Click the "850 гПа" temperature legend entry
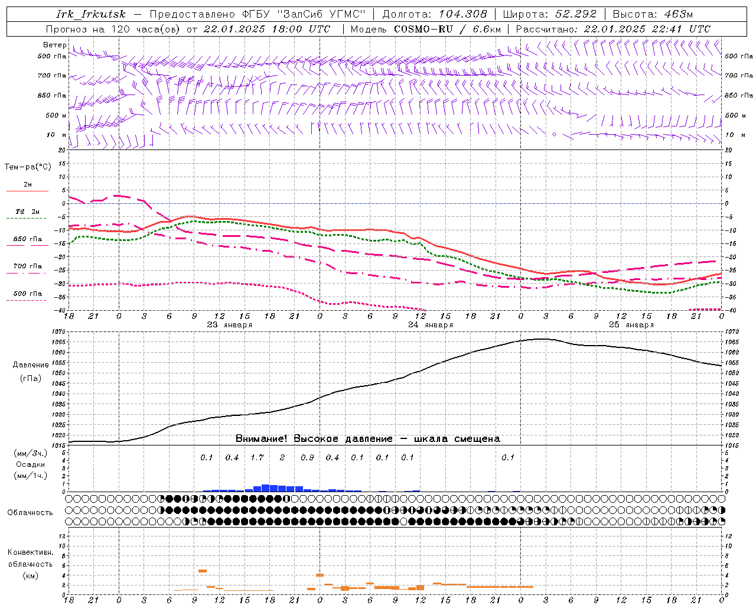The width and height of the screenshot is (756, 605). tap(27, 239)
